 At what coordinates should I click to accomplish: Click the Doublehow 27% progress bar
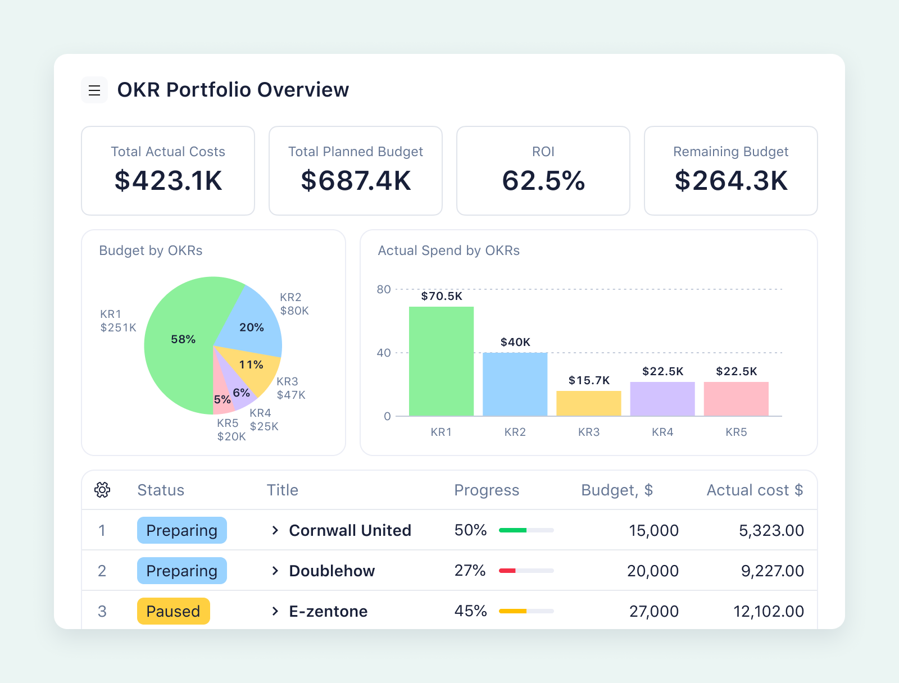[x=526, y=571]
